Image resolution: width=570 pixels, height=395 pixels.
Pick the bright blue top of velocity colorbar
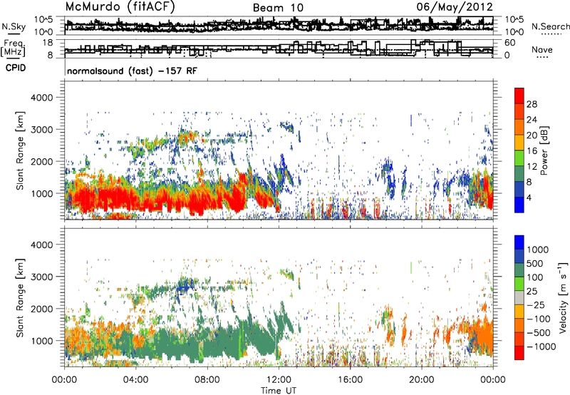pos(519,242)
